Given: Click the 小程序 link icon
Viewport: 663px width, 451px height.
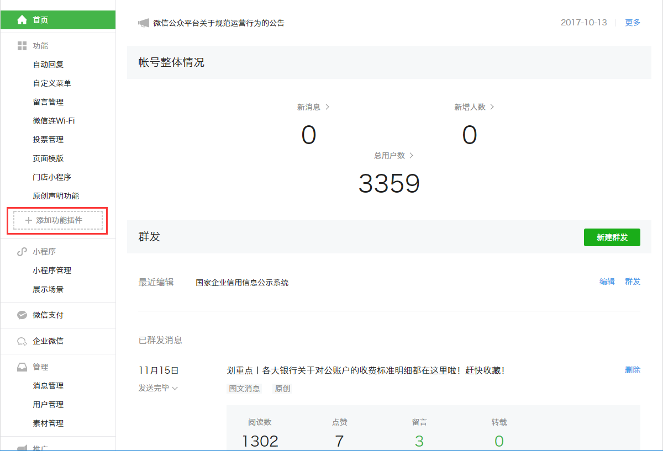Looking at the screenshot, I should (22, 252).
